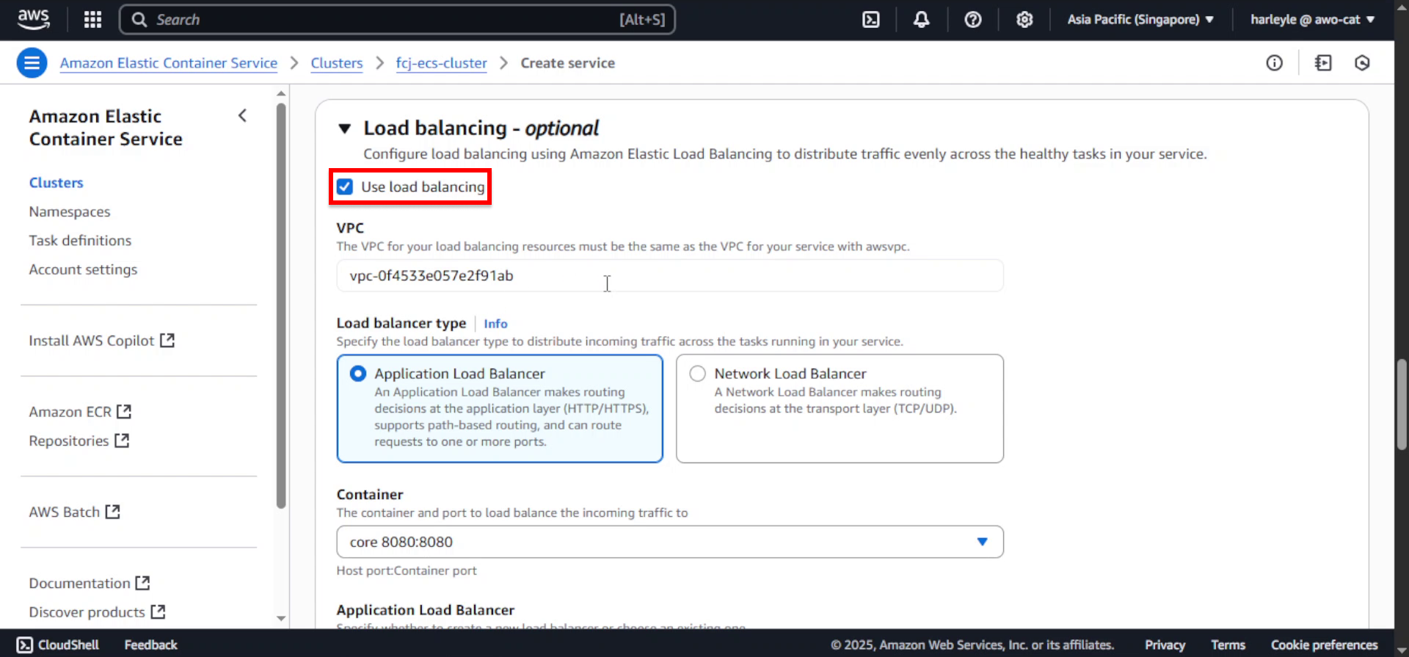
Task: Click the sidebar vertical scrollbar thumb
Action: pos(281,306)
